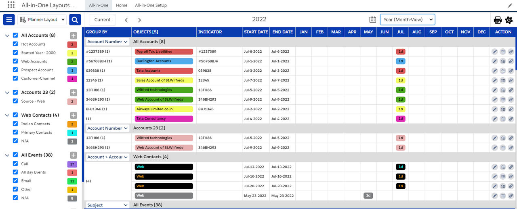Click the purple Call count swatch
Image resolution: width=517 pixels, height=209 pixels.
click(x=72, y=164)
